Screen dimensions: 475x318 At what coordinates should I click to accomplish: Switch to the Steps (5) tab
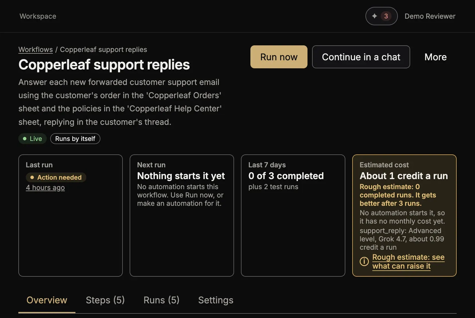point(105,300)
